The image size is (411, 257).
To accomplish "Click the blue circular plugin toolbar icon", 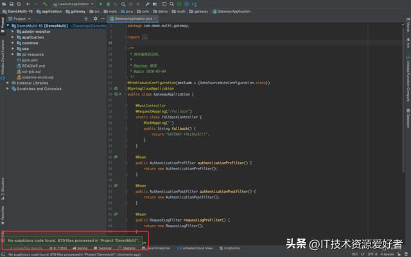I will (x=186, y=4).
